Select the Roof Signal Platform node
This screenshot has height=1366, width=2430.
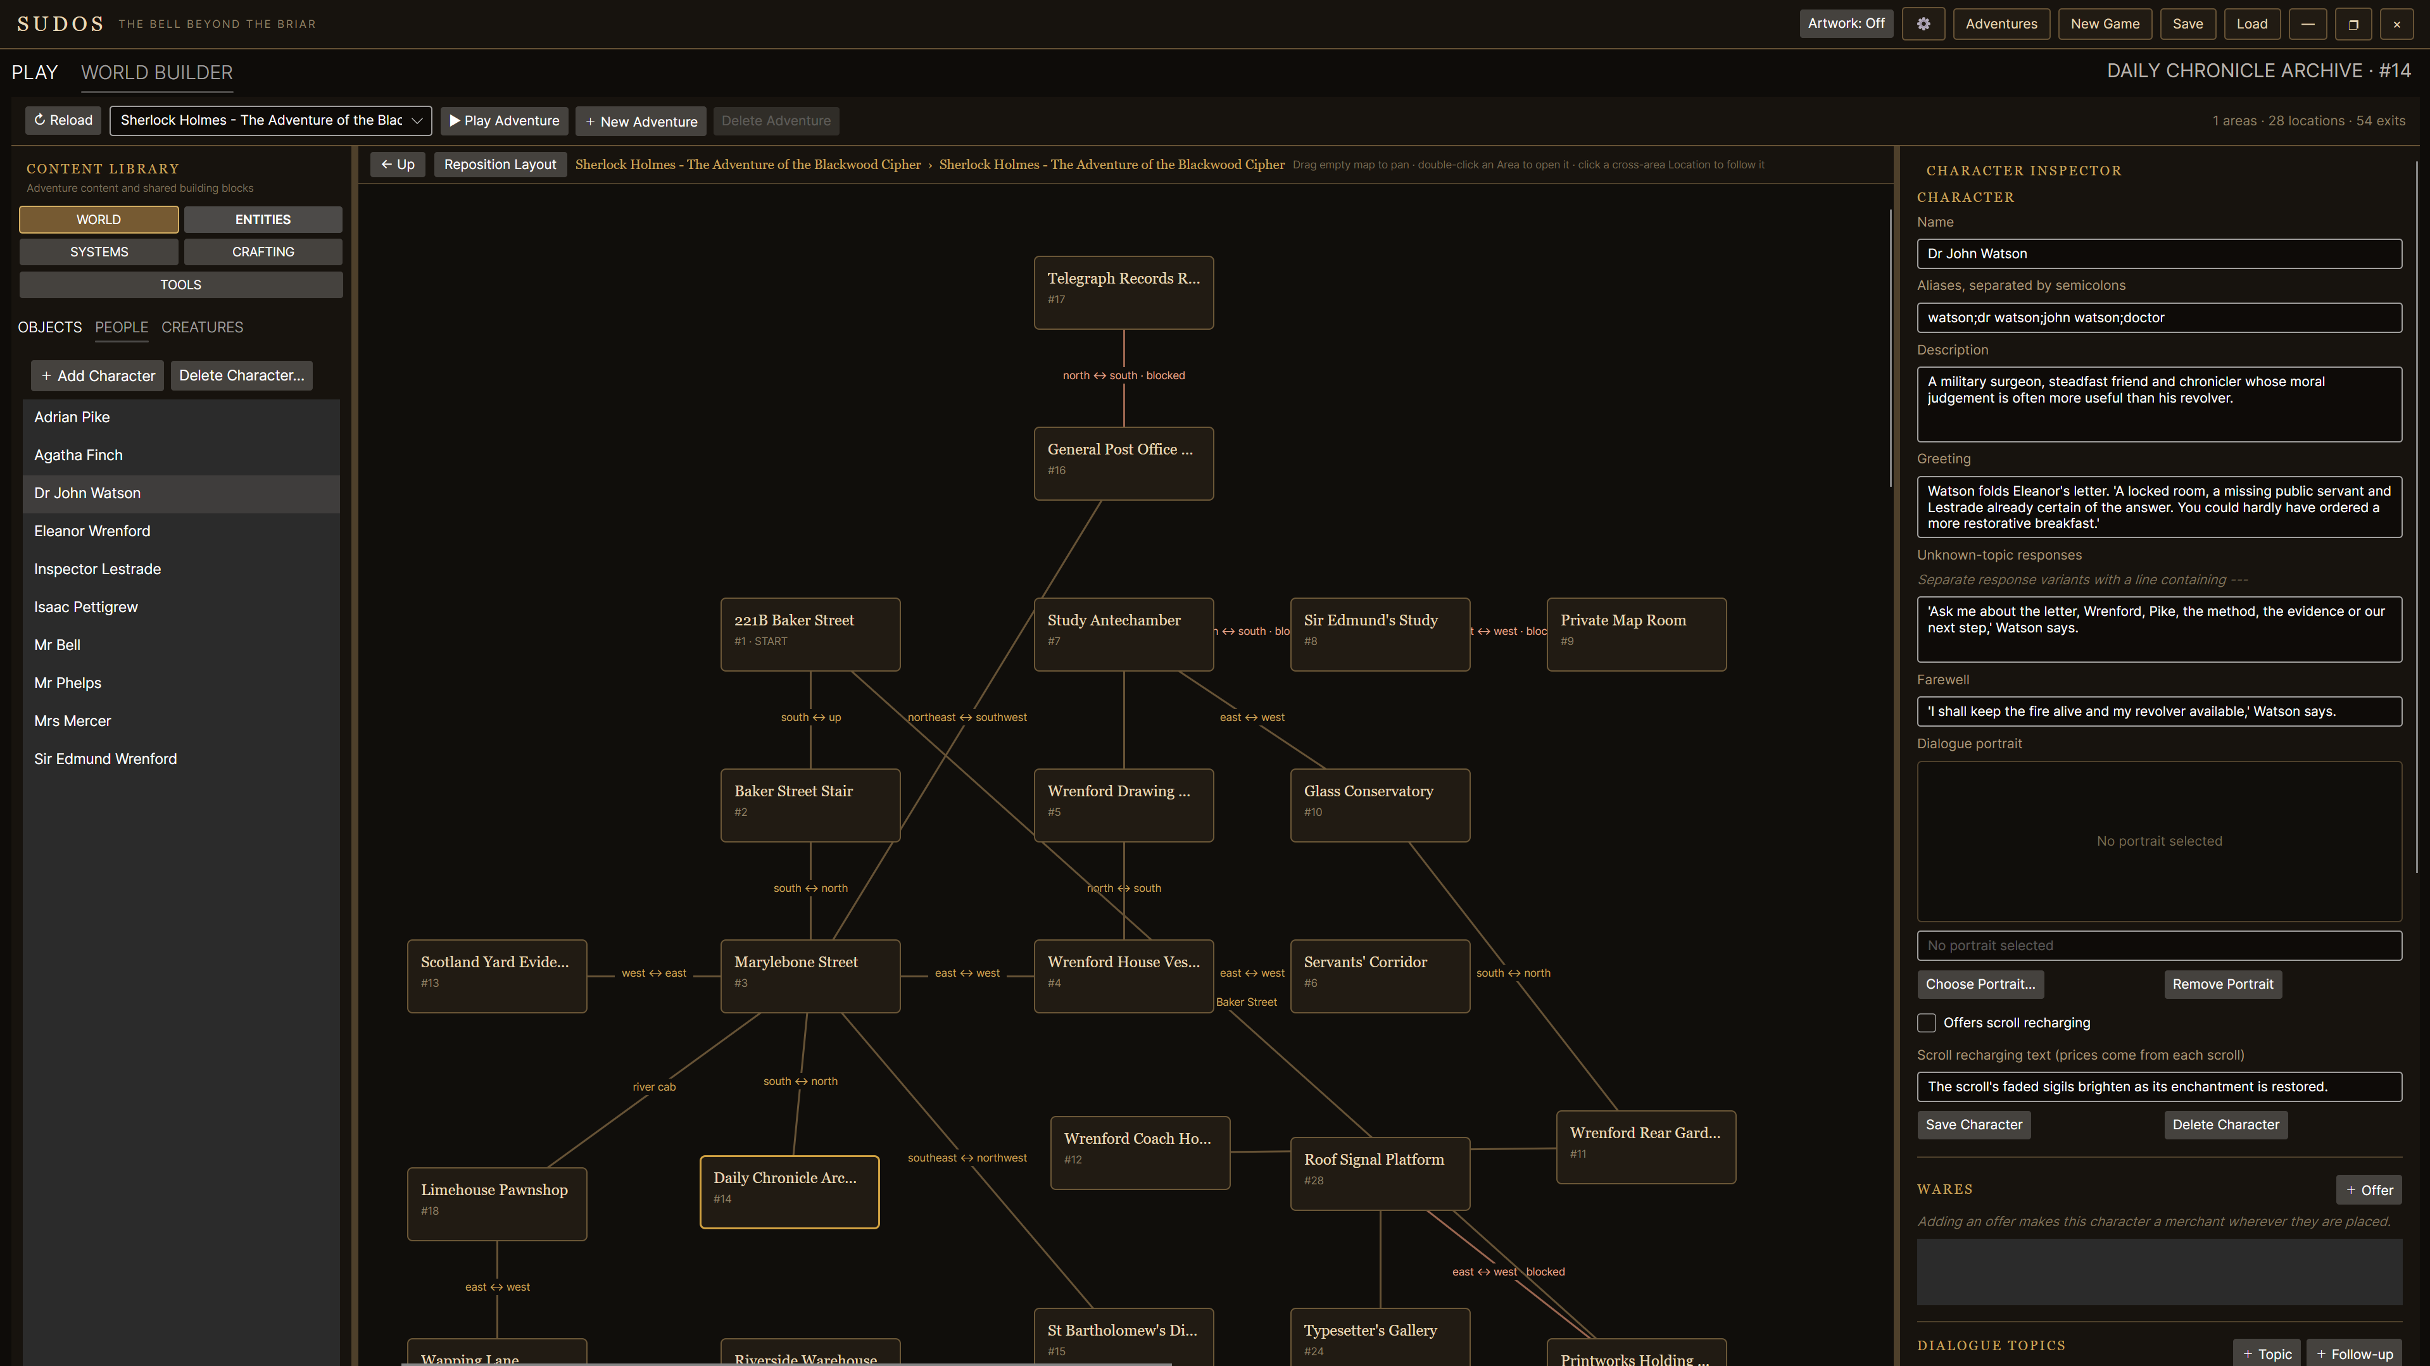coord(1380,1172)
